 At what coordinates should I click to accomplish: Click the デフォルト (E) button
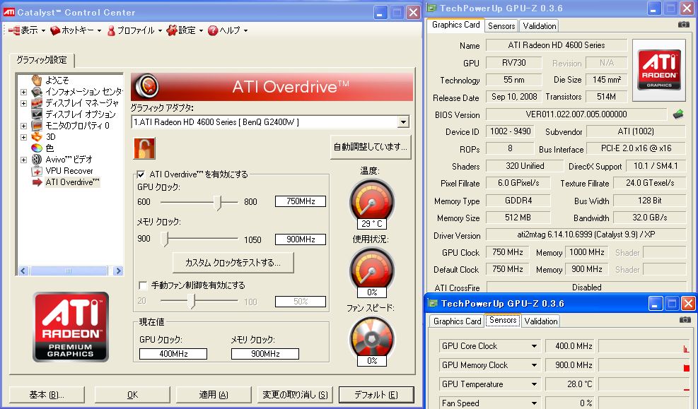coord(376,394)
